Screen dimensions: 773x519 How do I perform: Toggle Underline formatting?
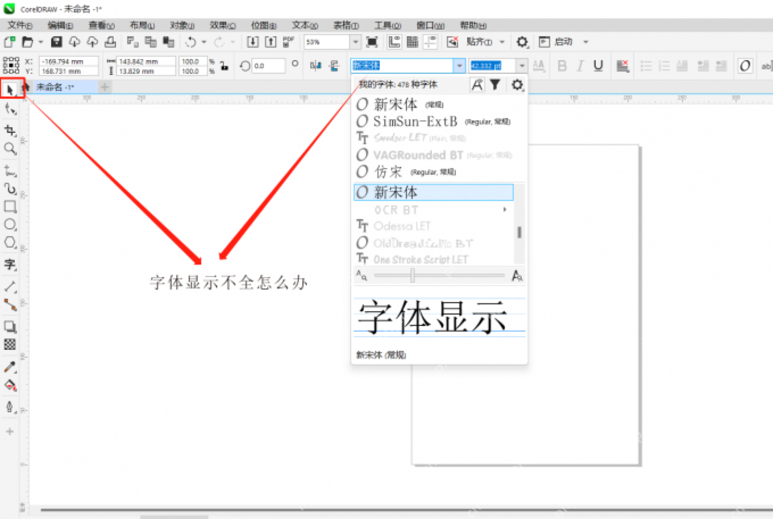point(598,66)
